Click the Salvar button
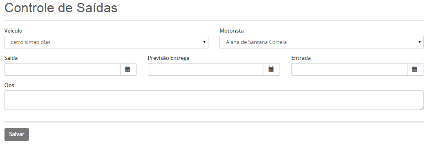The width and height of the screenshot is (432, 147). (17, 134)
